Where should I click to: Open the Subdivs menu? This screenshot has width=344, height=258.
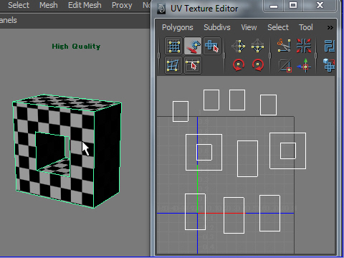point(217,27)
